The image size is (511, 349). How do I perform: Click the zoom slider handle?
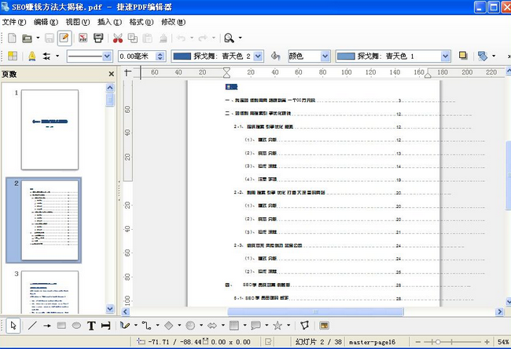tap(438, 342)
